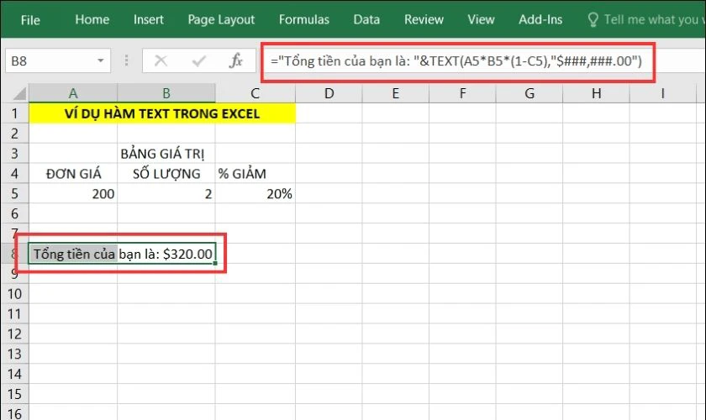Viewport: 706px width, 420px height.
Task: Select row 13 header
Action: [x=15, y=354]
